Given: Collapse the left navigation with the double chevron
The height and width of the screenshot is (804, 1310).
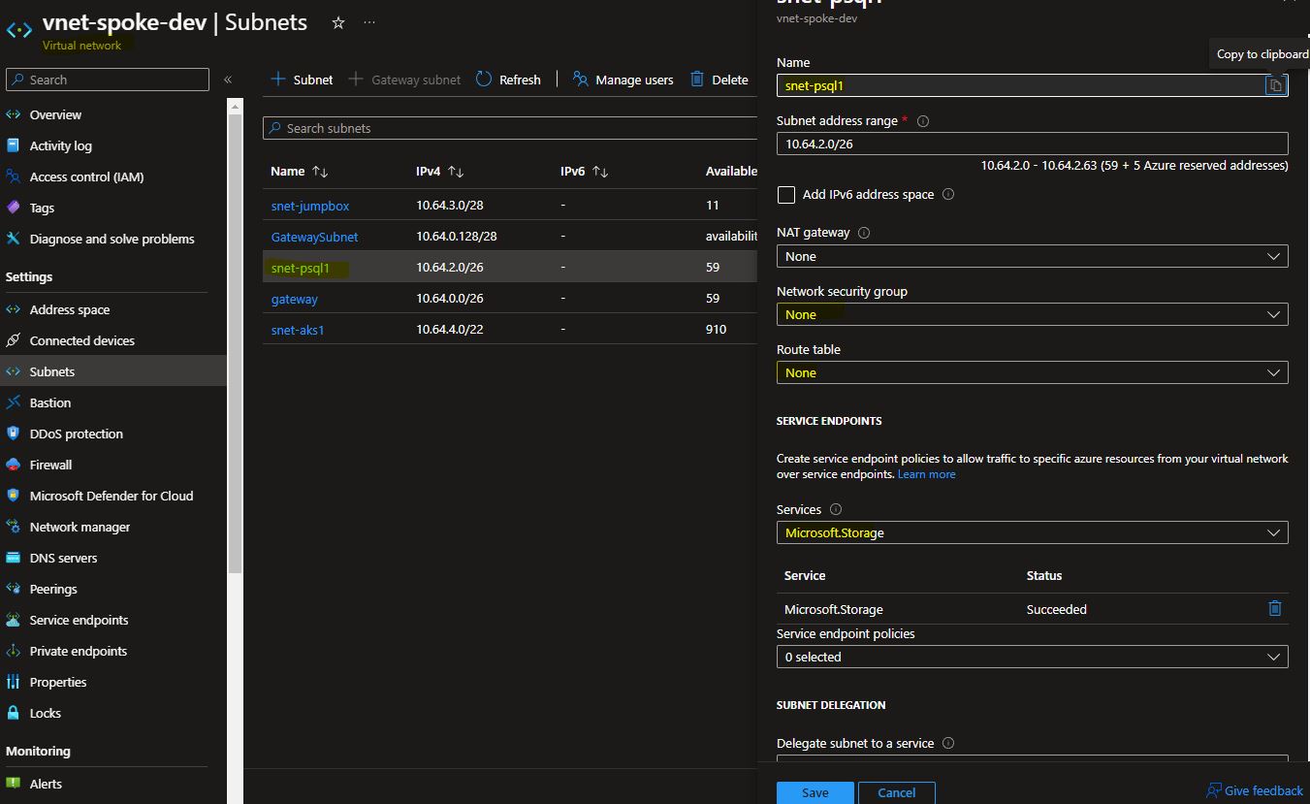Looking at the screenshot, I should (x=228, y=80).
